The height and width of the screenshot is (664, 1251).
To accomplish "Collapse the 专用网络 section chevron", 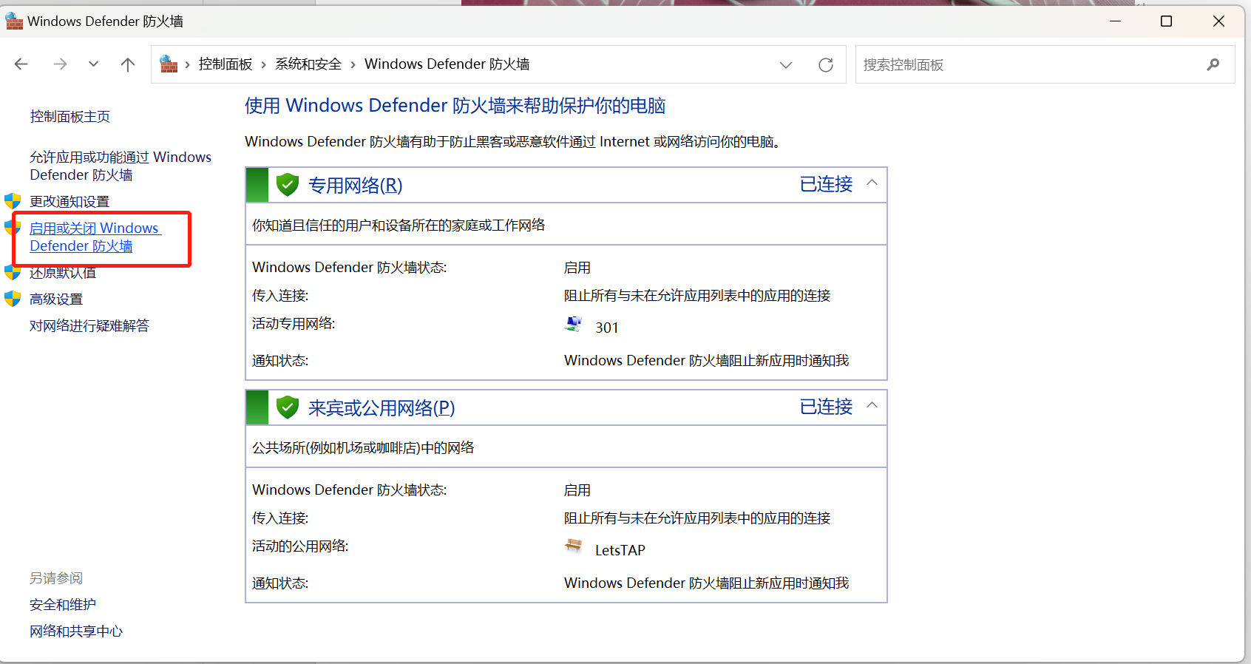I will [872, 183].
